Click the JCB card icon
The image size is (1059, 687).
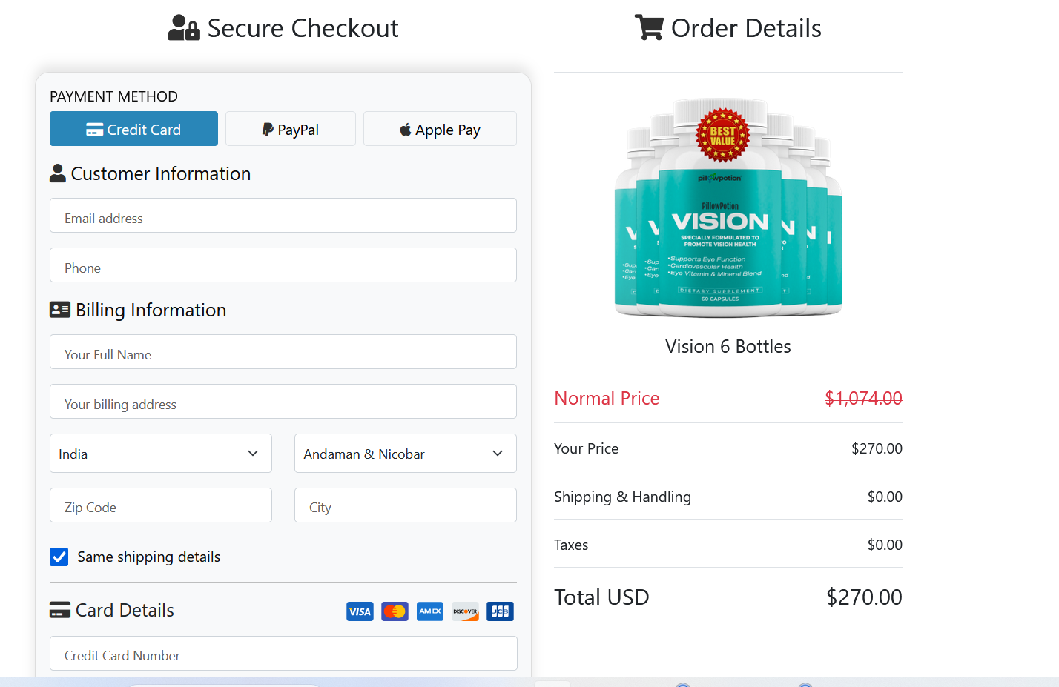499,611
